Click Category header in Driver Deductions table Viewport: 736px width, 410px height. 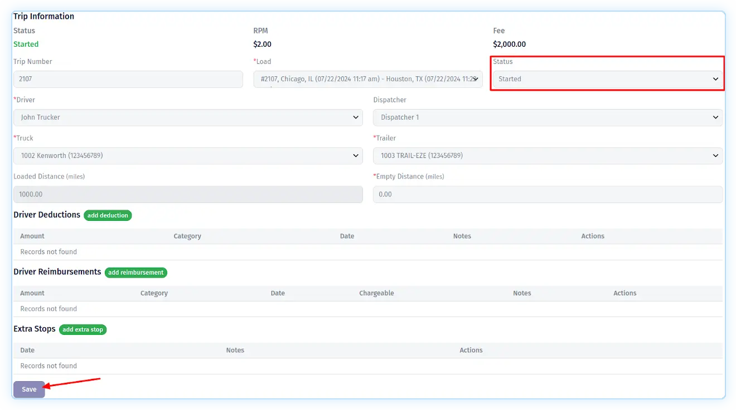pyautogui.click(x=187, y=236)
